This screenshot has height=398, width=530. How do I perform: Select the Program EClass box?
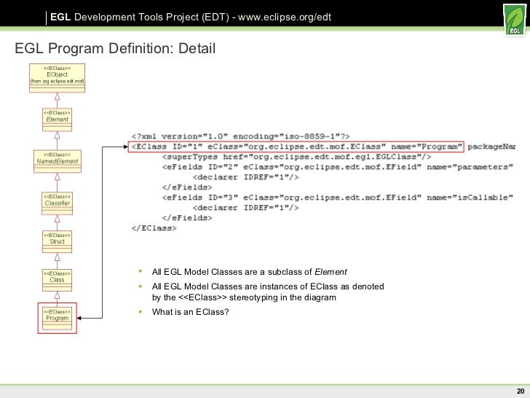pos(57,318)
